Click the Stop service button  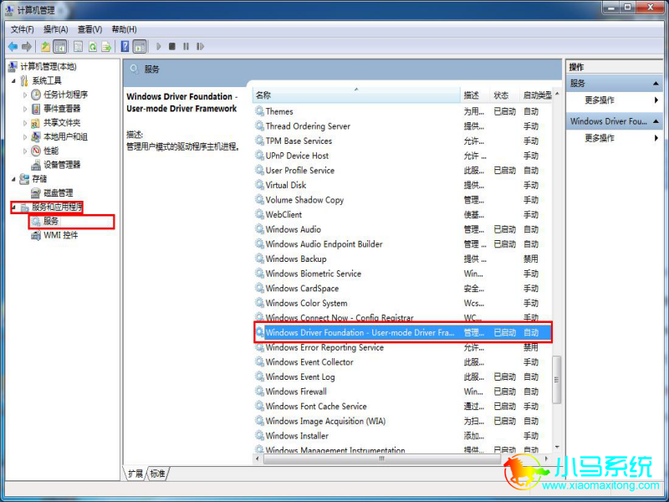pos(172,47)
